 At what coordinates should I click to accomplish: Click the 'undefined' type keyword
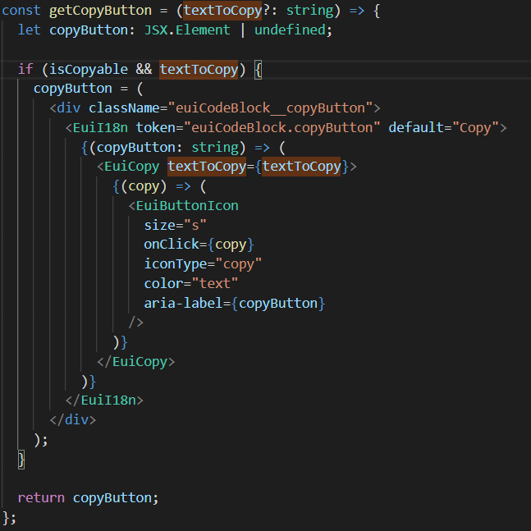[x=290, y=30]
